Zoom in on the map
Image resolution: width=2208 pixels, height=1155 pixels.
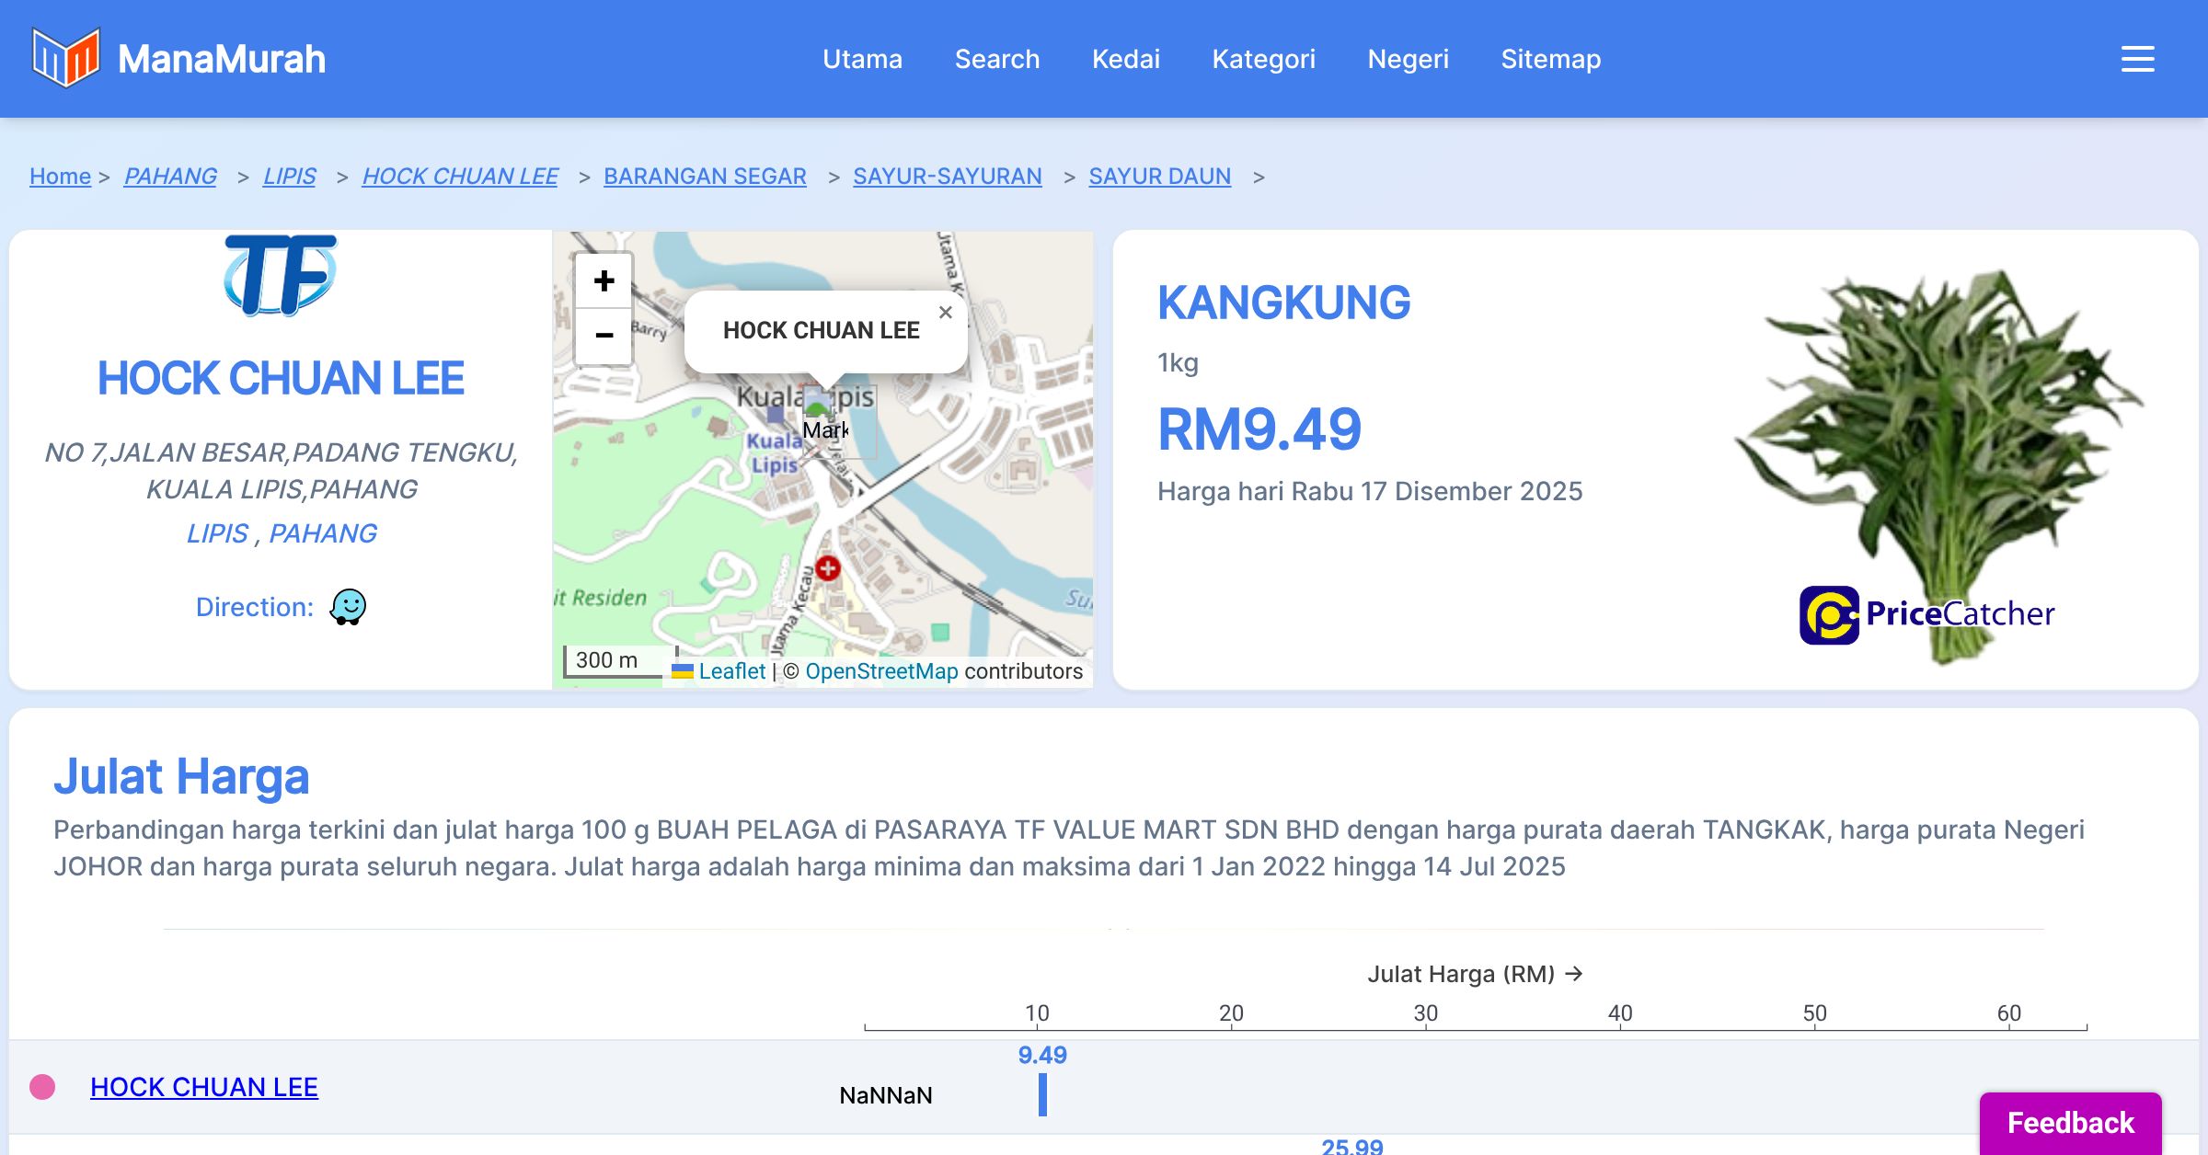coord(604,281)
